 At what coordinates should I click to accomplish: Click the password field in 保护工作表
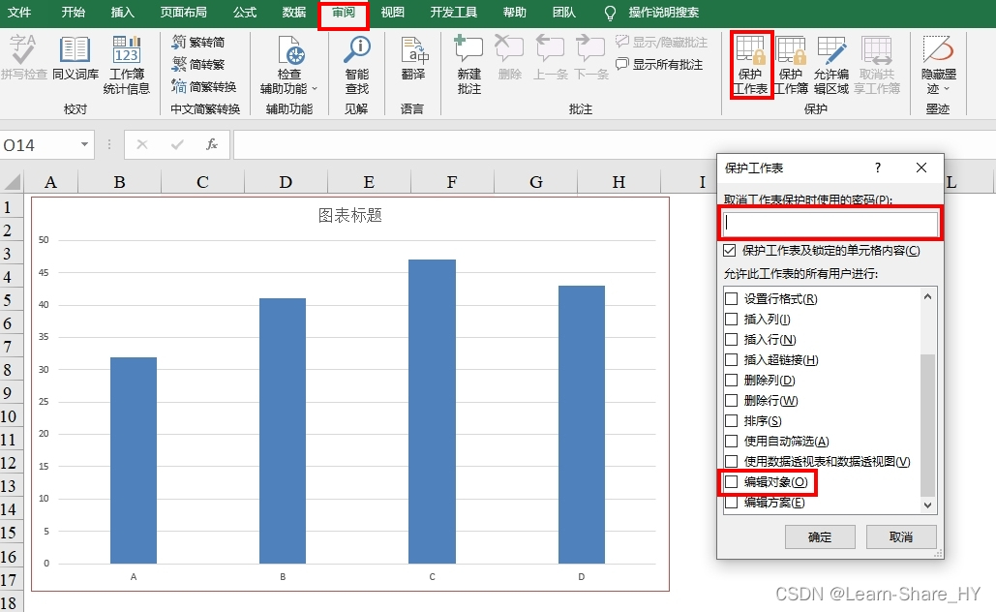830,223
